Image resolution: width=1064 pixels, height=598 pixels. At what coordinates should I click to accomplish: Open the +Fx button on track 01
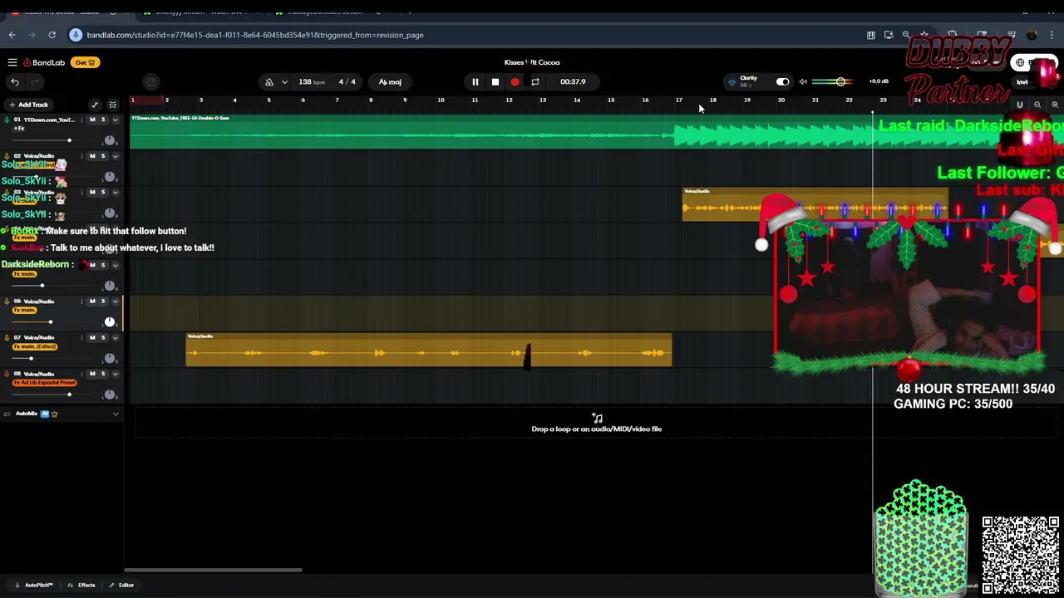[18, 128]
